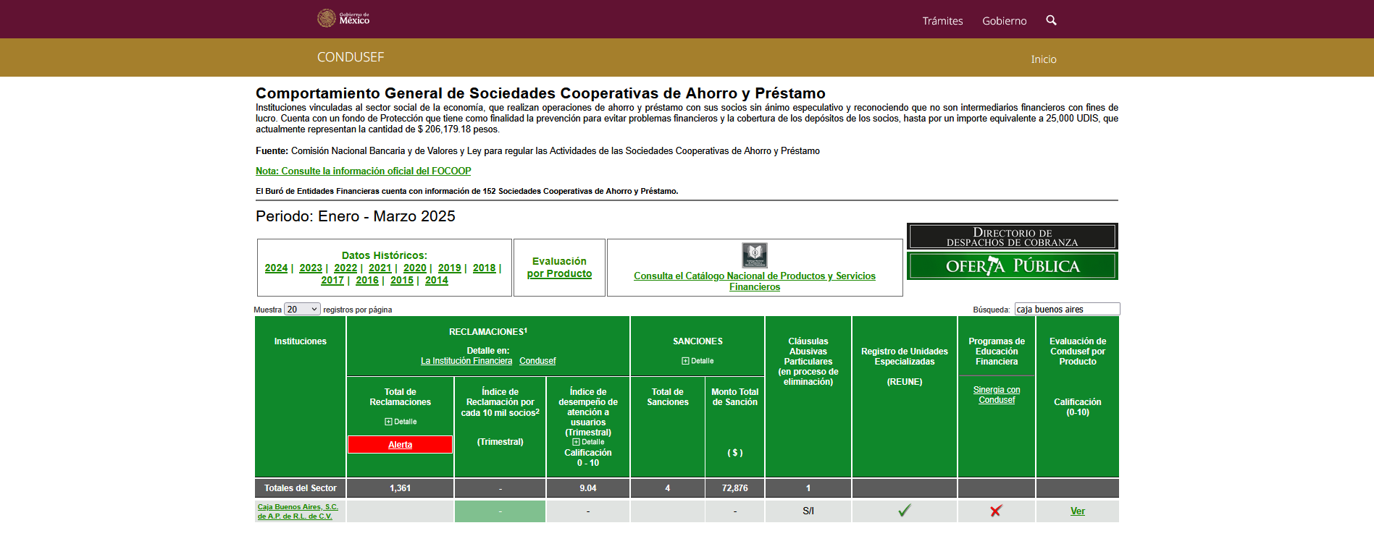Open Consulta el Catálogo Nacional de Productos link

755,281
